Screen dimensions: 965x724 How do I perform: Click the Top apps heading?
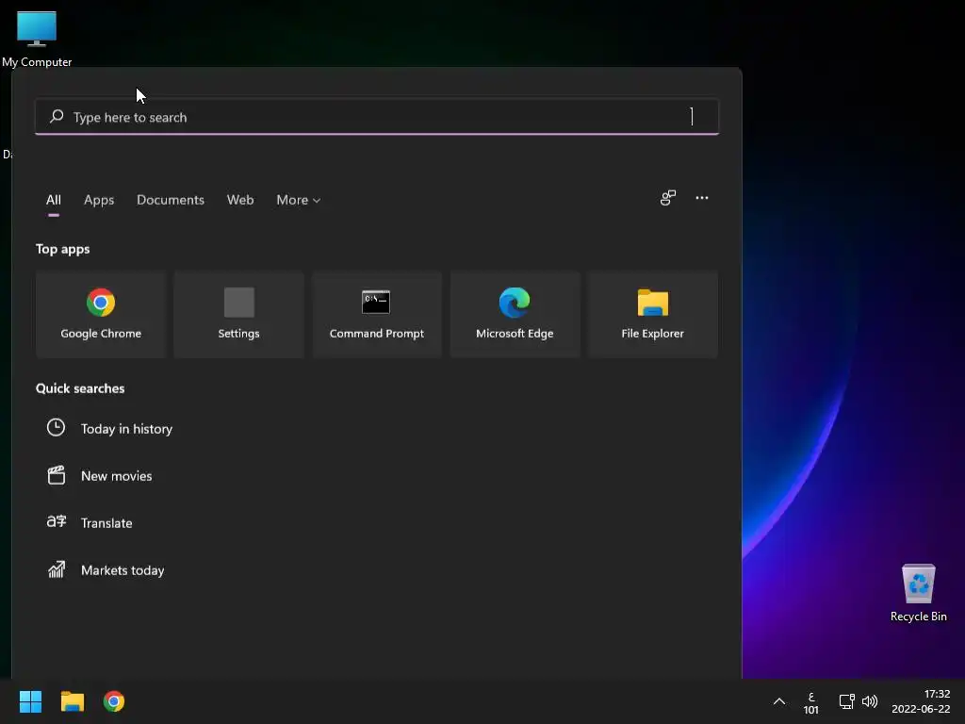pyautogui.click(x=63, y=249)
